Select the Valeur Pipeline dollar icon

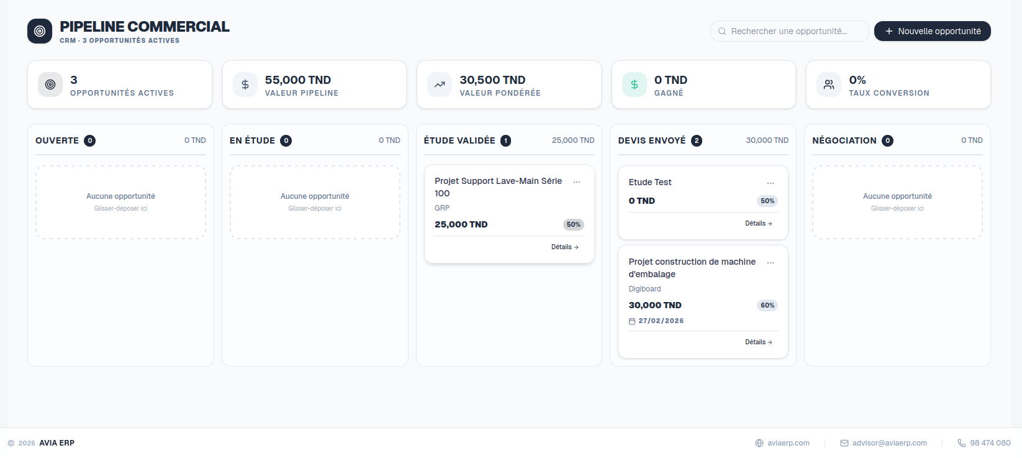point(245,85)
